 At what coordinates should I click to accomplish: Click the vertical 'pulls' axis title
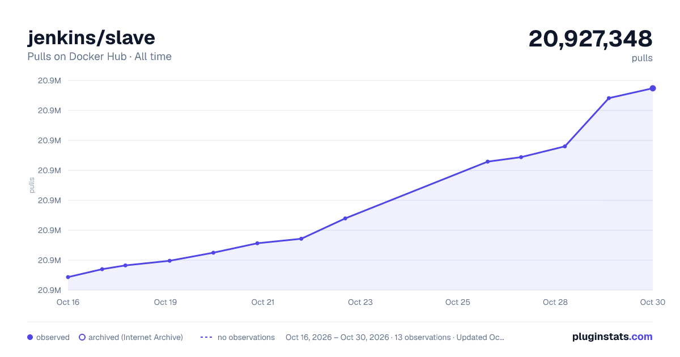pos(32,185)
